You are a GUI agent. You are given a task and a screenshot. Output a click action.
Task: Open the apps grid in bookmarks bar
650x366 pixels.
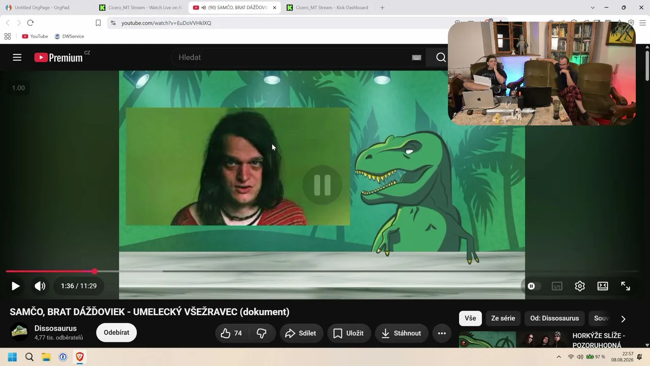8,37
